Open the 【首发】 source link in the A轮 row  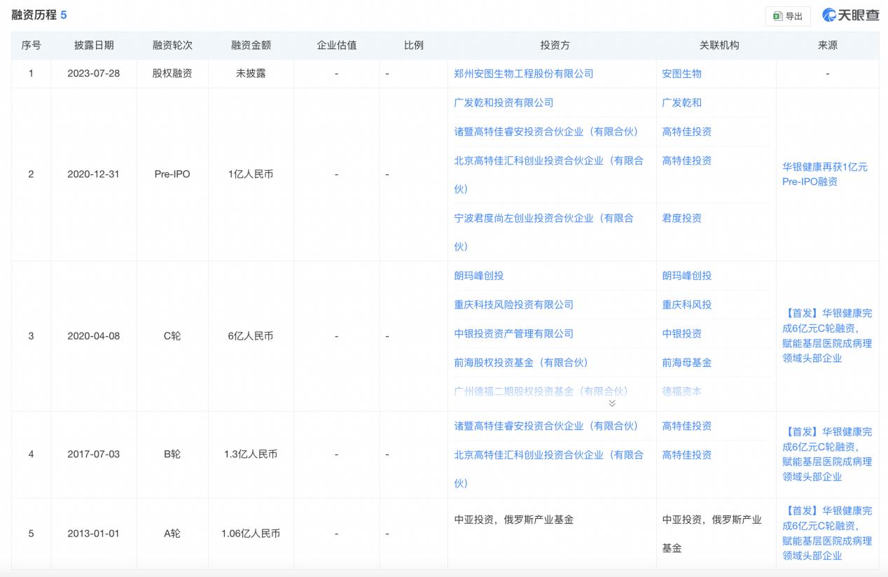tap(827, 533)
